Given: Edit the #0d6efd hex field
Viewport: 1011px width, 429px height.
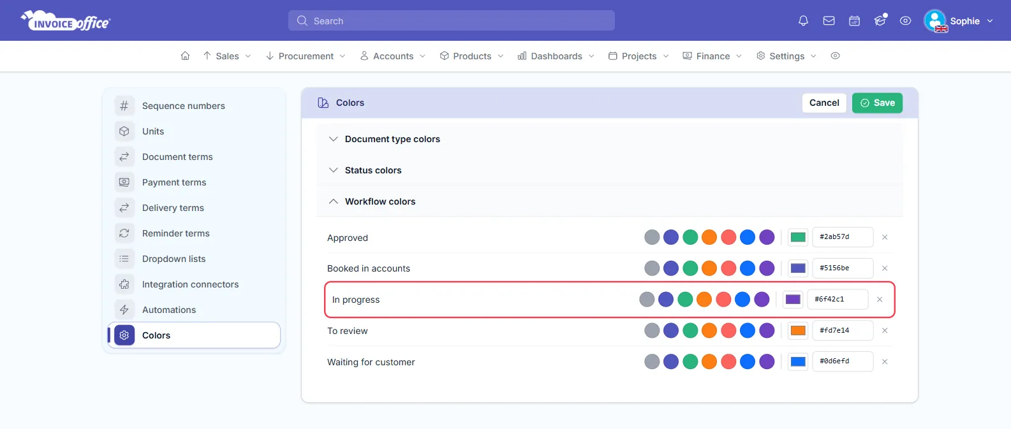Looking at the screenshot, I should pyautogui.click(x=843, y=361).
